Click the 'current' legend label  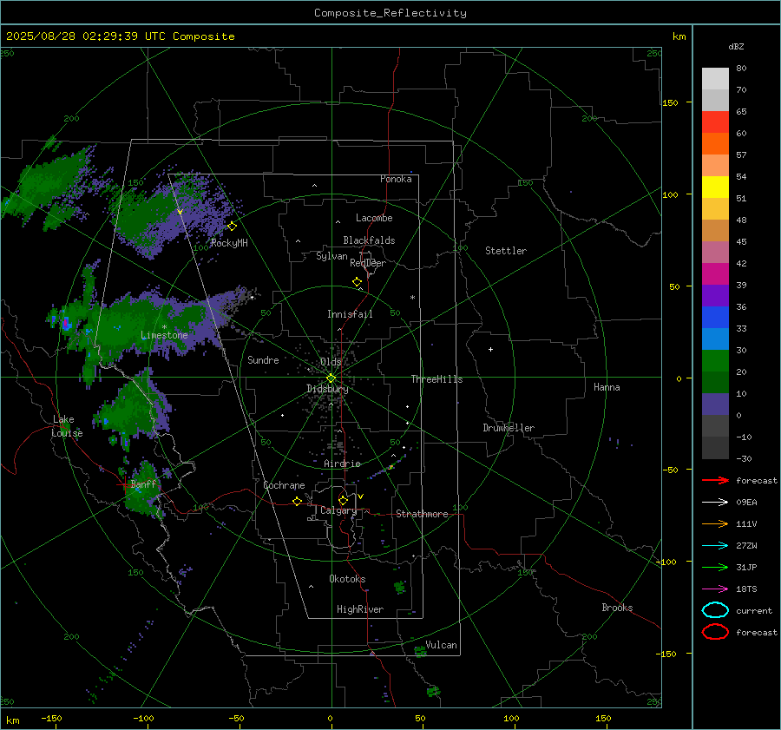[x=754, y=611]
